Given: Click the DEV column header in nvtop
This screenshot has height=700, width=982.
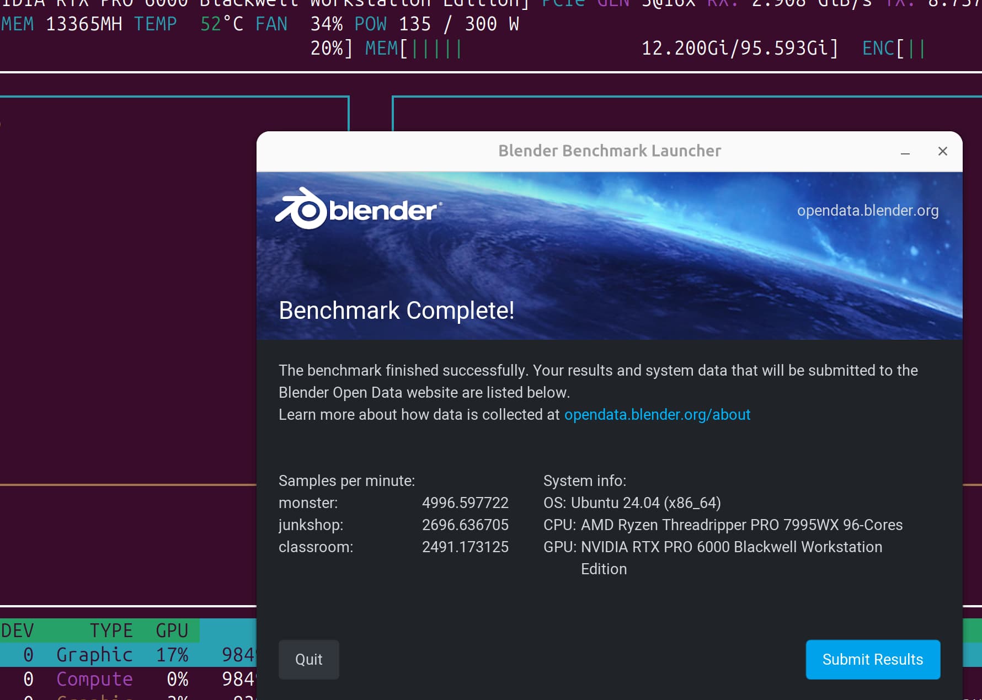Looking at the screenshot, I should (x=18, y=630).
